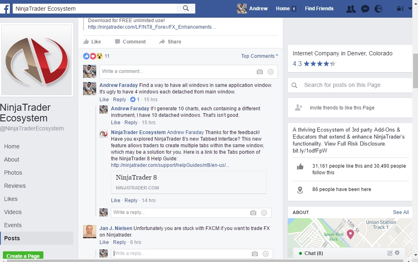Click the heart Love reaction icon
This screenshot has width=418, height=262.
pyautogui.click(x=93, y=56)
